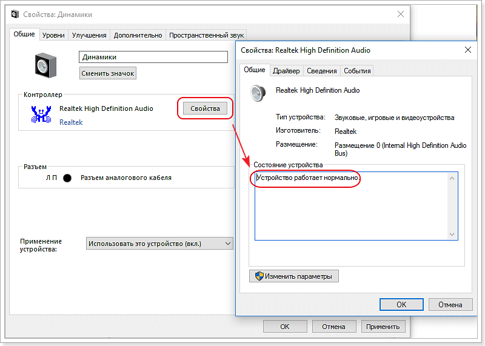Click the device status scrollbar down arrow
This screenshot has width=485, height=346.
click(452, 235)
